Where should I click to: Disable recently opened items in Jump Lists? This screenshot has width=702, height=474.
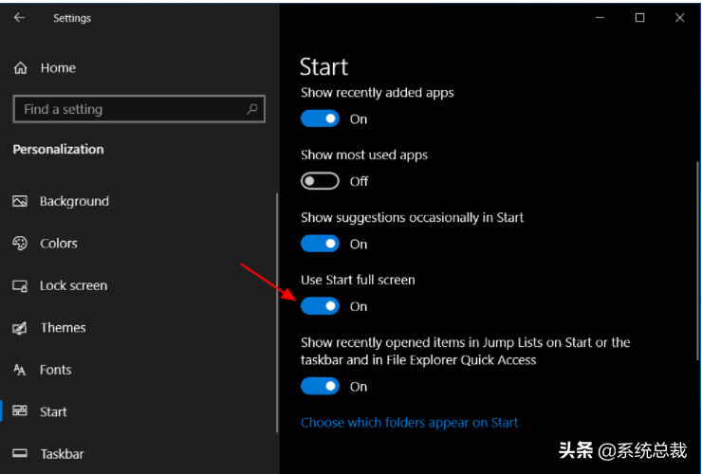[320, 386]
